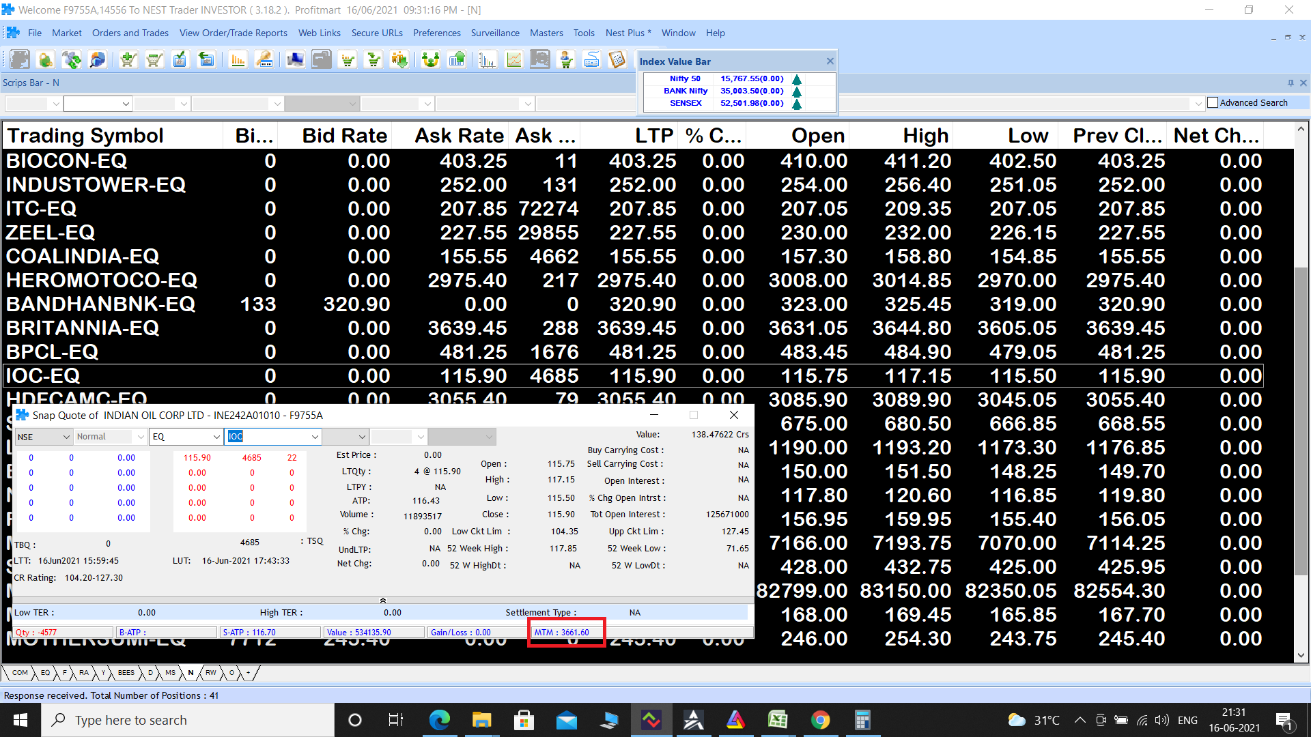The width and height of the screenshot is (1311, 737).
Task: Open the tilted calculator toolbar icon
Action: pyautogui.click(x=617, y=60)
